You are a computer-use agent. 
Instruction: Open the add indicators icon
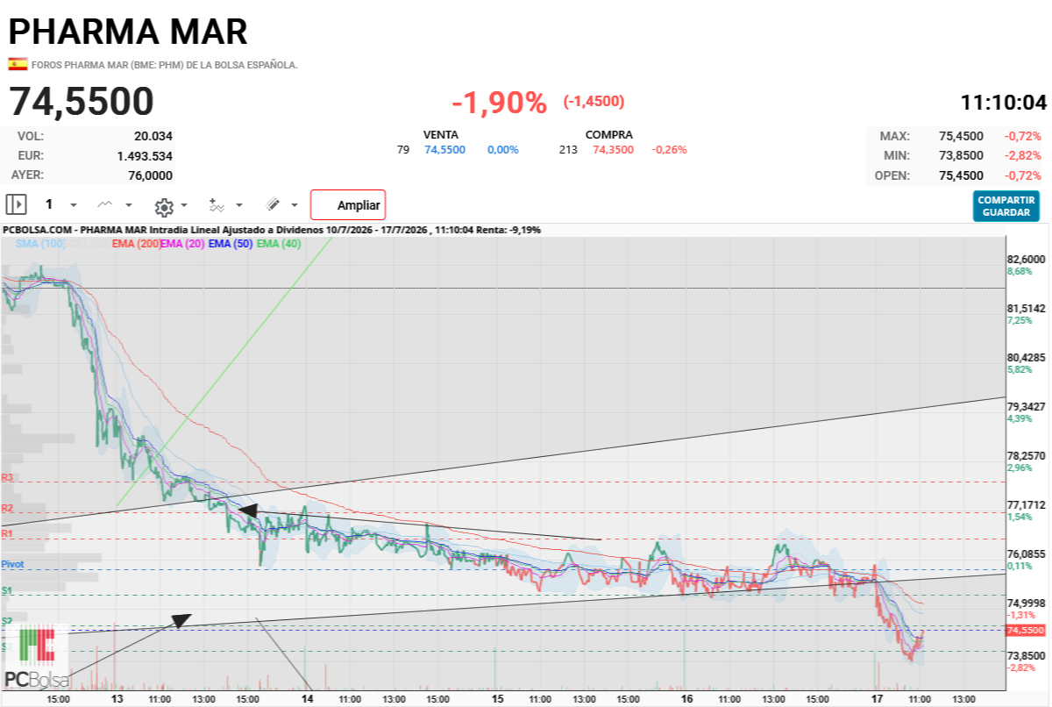point(217,205)
